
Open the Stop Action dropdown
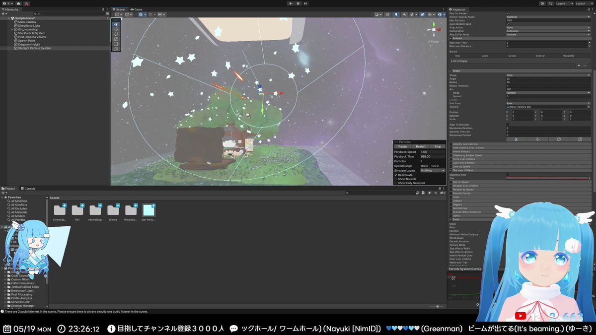coord(548,27)
